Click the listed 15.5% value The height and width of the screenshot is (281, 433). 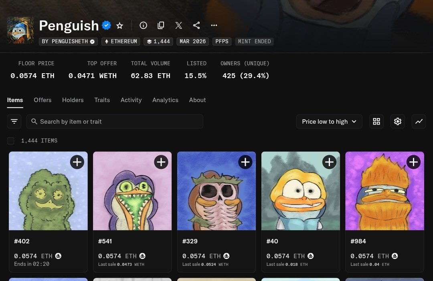click(196, 76)
